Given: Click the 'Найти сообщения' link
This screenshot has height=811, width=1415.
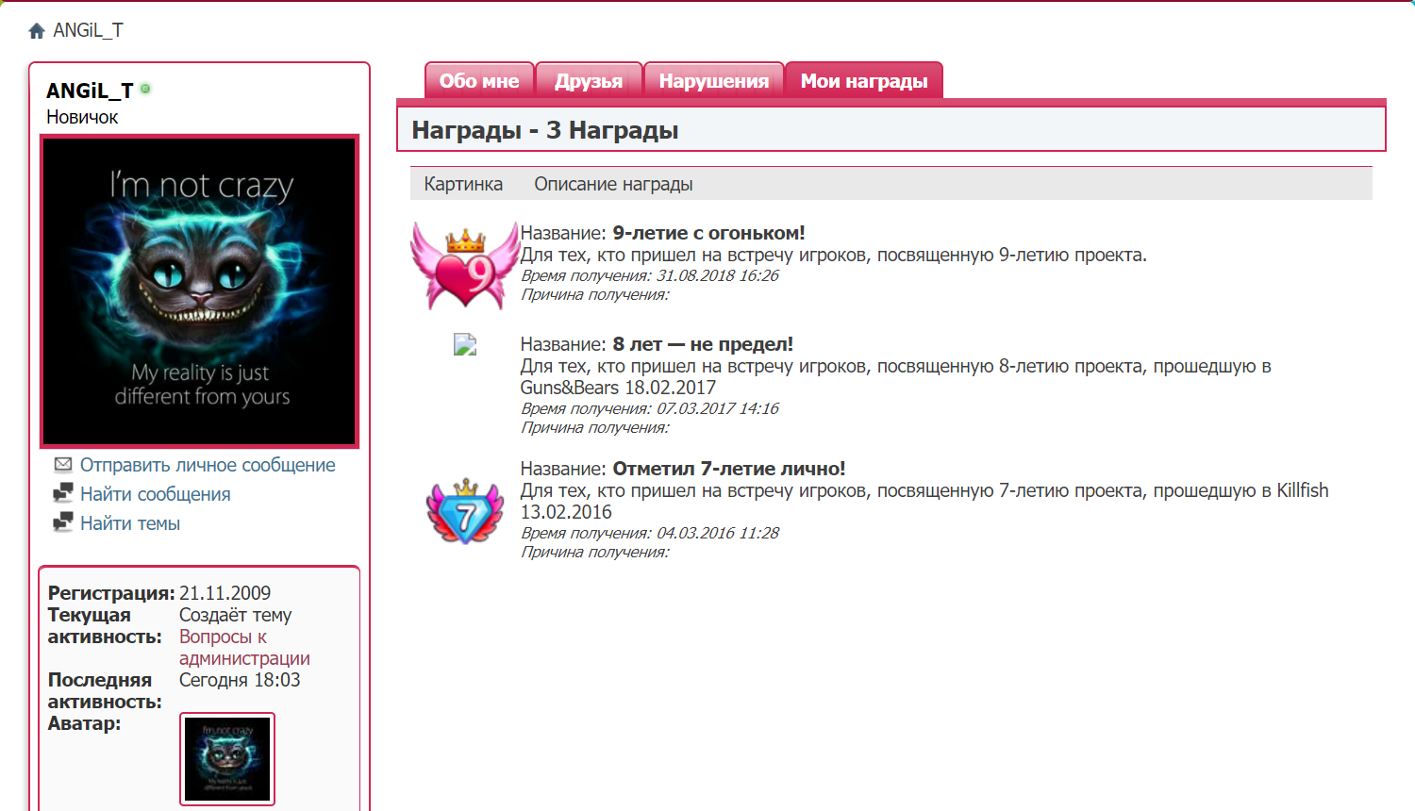Looking at the screenshot, I should [156, 494].
